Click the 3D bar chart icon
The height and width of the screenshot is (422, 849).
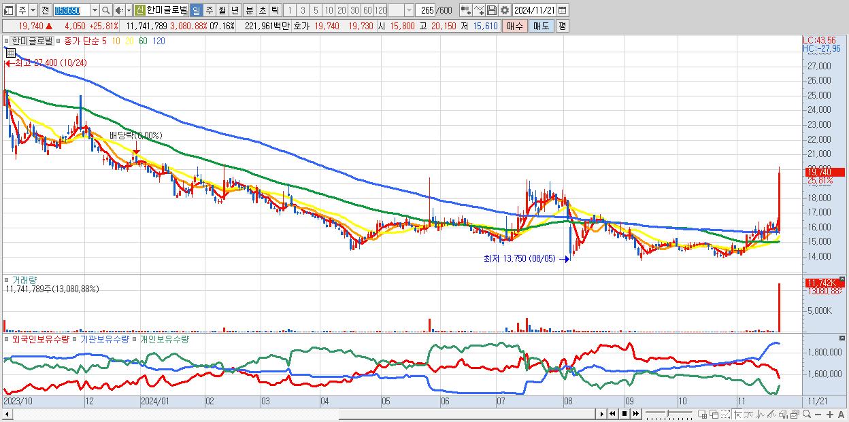(784, 414)
